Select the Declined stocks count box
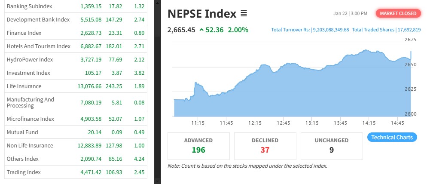The width and height of the screenshot is (427, 184). coord(265,146)
